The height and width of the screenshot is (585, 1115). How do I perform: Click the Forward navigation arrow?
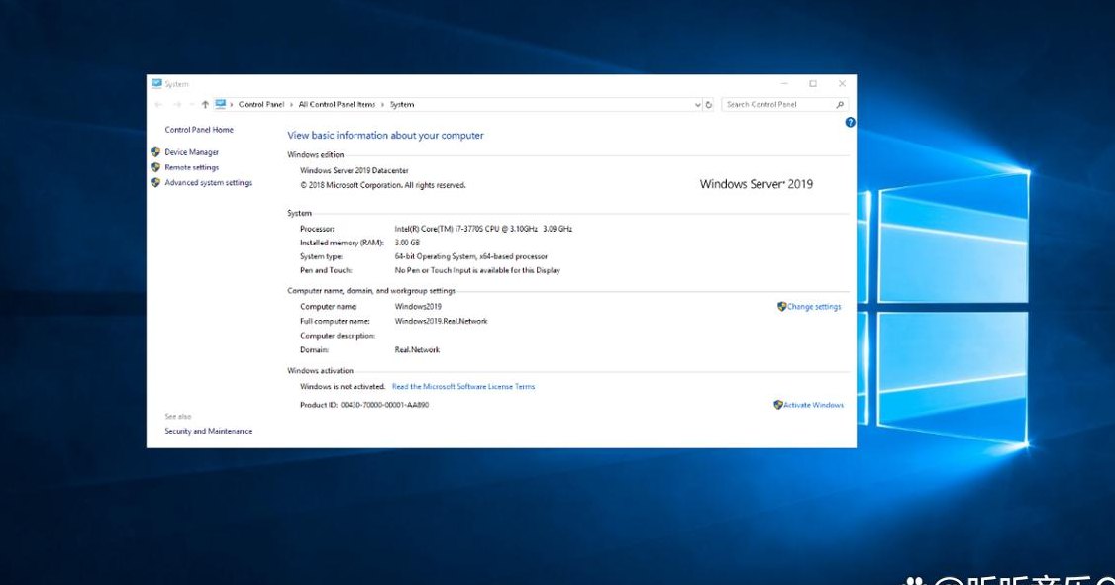177,105
